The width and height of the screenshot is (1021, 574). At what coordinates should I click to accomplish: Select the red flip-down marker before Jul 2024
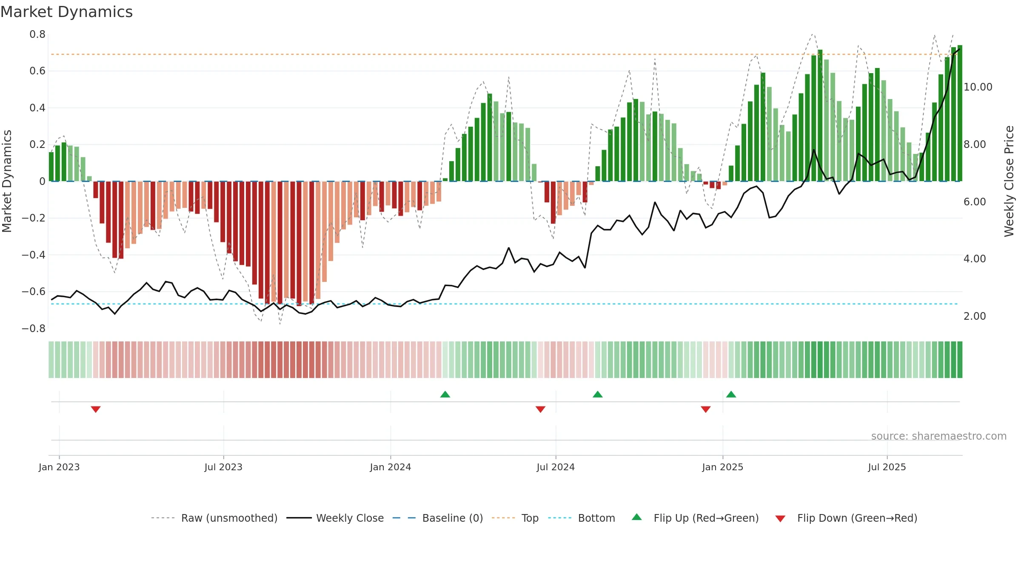pos(541,409)
